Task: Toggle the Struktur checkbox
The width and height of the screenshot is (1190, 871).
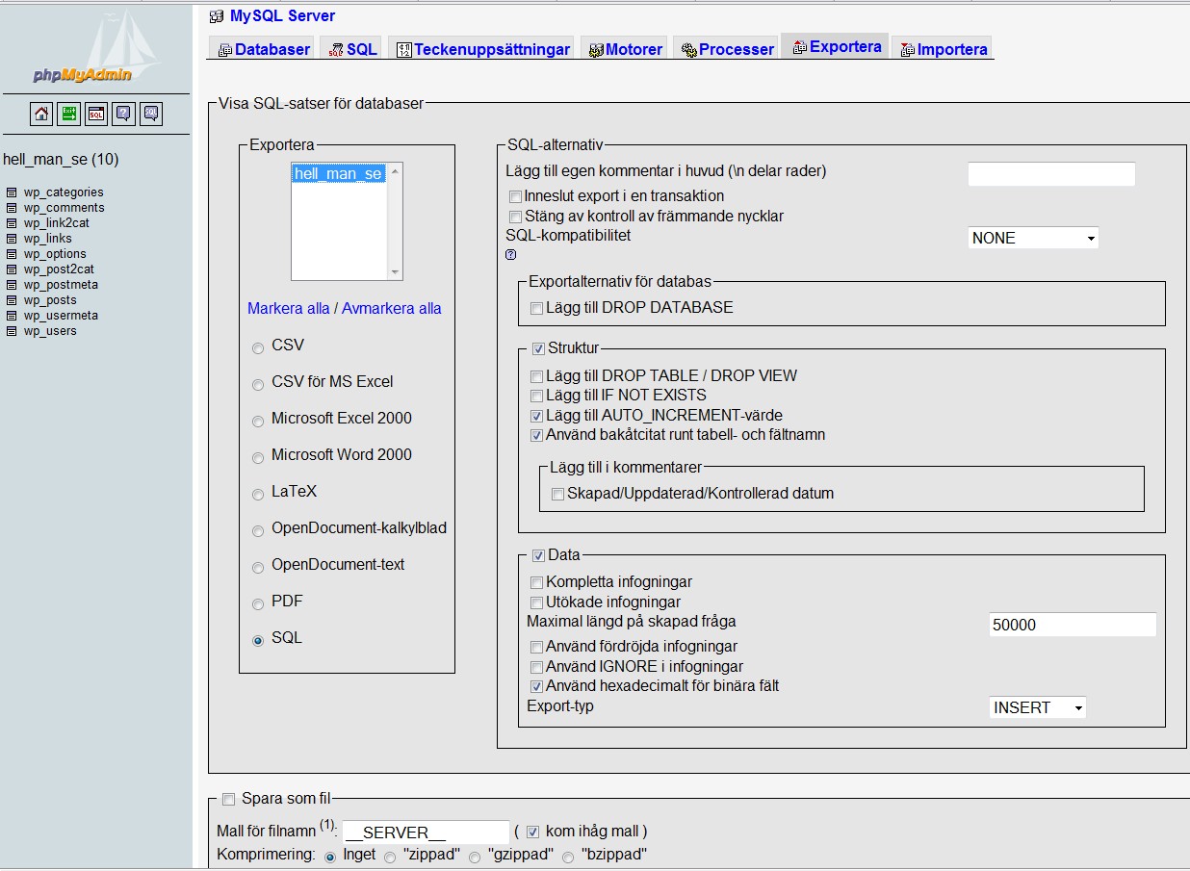Action: 538,348
